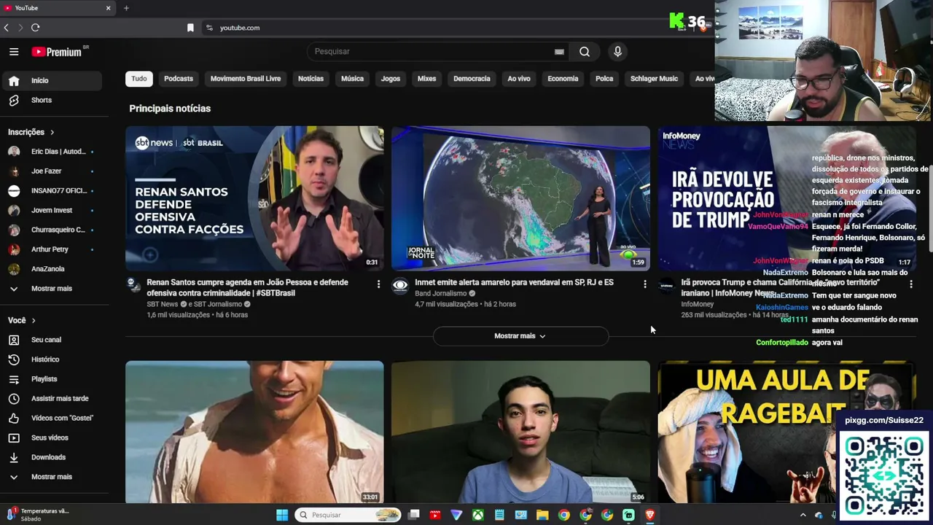The image size is (933, 525).
Task: Start voice search with the microphone
Action: pyautogui.click(x=617, y=52)
